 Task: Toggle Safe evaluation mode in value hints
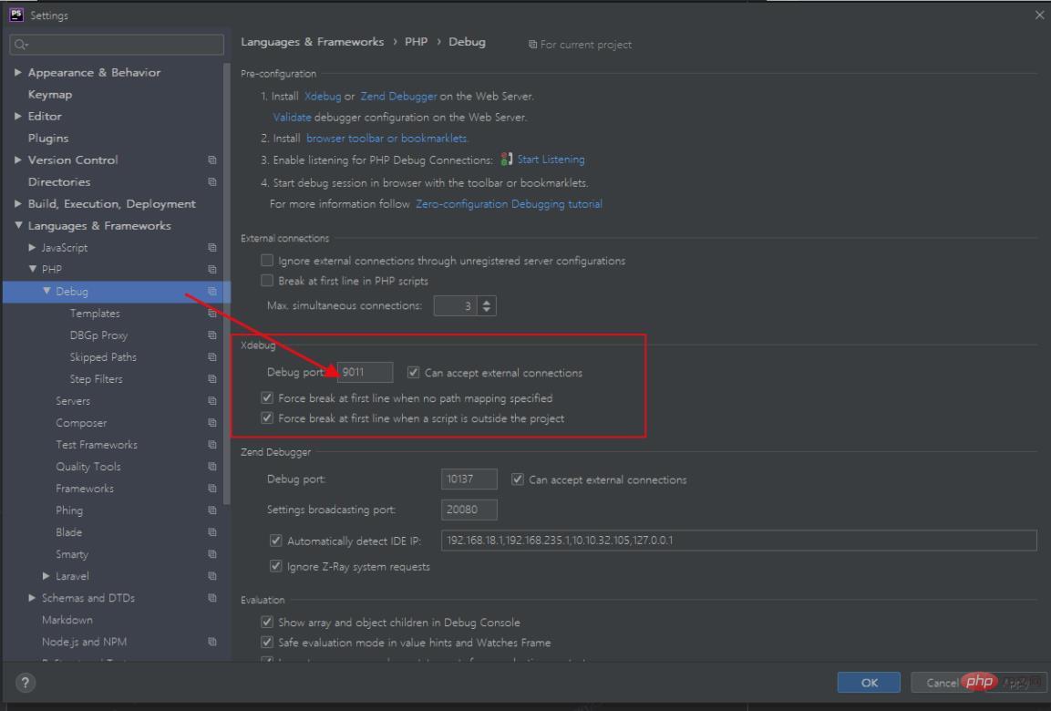click(x=267, y=642)
